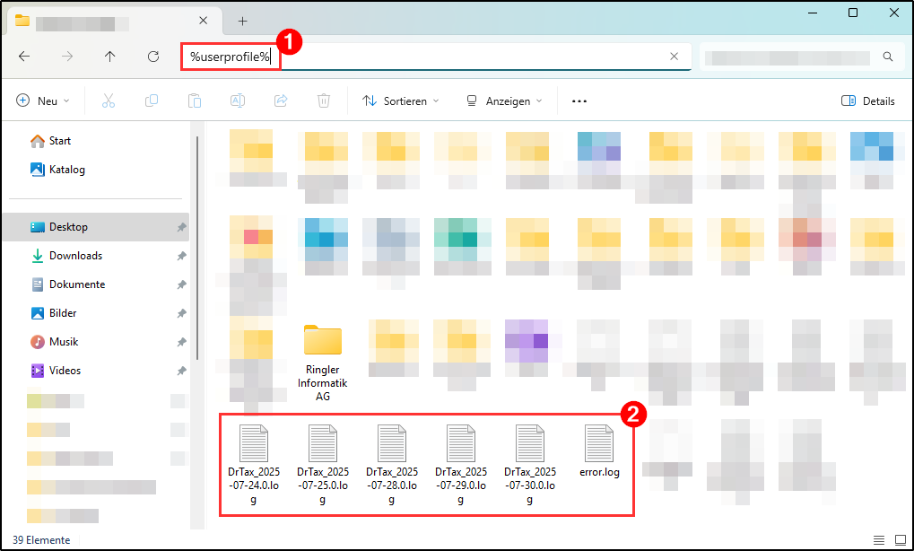The image size is (914, 551).
Task: Toggle the Details pane
Action: click(x=867, y=101)
